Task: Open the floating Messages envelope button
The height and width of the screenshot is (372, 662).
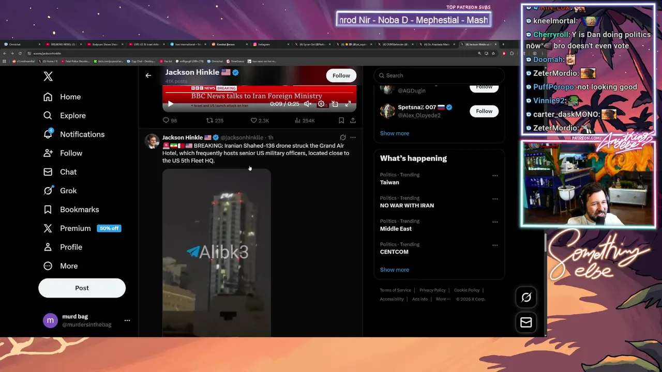Action: pyautogui.click(x=526, y=322)
